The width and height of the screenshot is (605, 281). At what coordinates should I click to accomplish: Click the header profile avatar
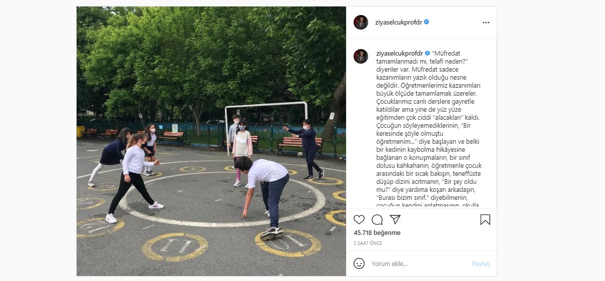(x=361, y=22)
